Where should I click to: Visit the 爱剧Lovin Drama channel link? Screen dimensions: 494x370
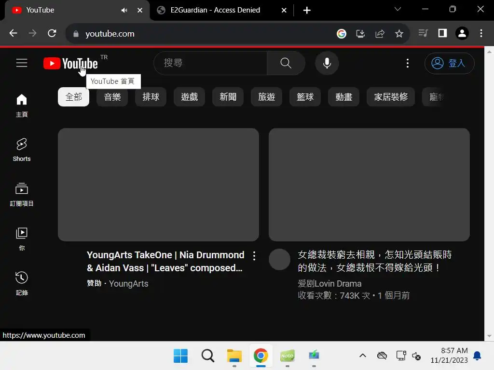329,283
